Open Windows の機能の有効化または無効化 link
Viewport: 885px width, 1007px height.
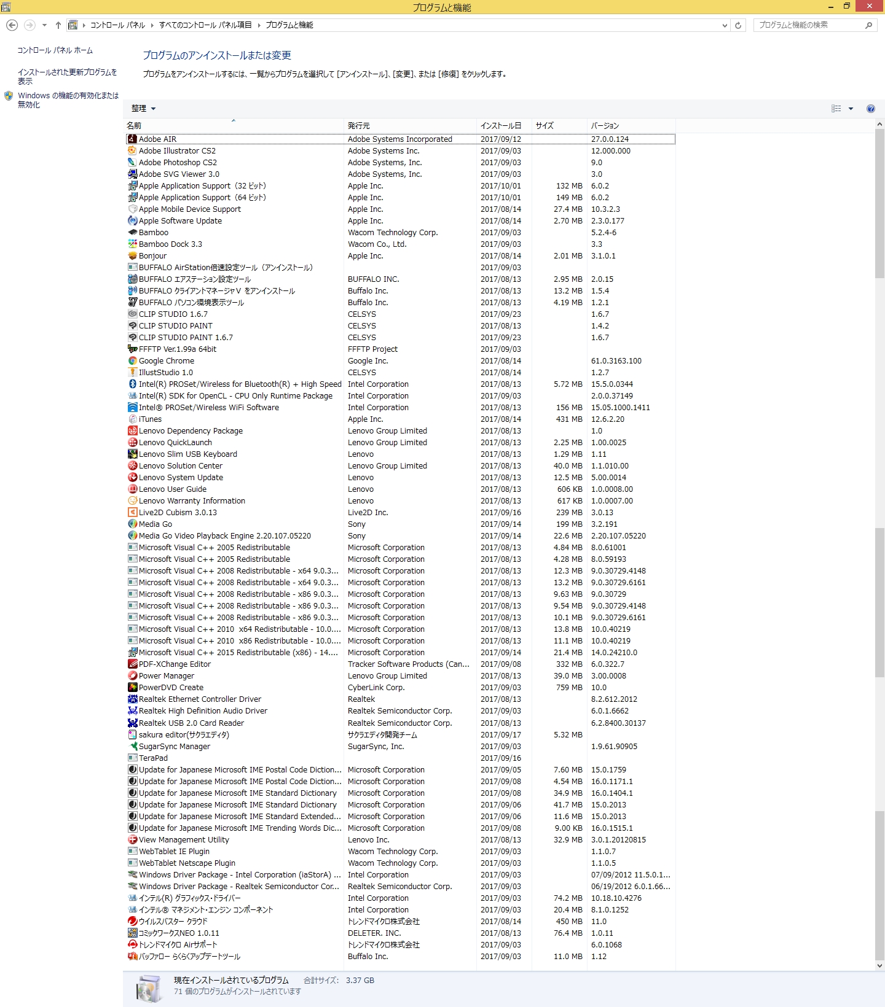[68, 100]
